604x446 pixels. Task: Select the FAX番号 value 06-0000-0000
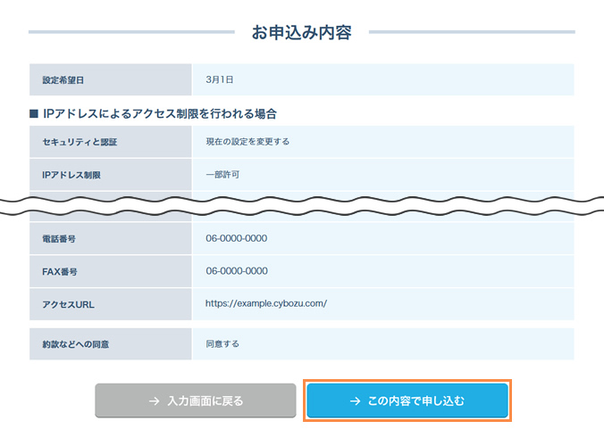click(x=236, y=271)
